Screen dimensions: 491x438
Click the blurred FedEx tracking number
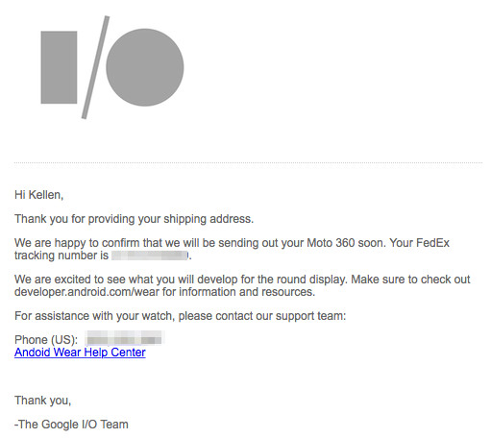pyautogui.click(x=150, y=255)
